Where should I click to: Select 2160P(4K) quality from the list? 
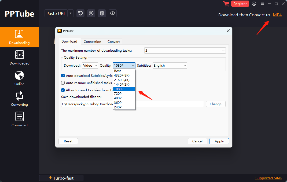(122, 80)
